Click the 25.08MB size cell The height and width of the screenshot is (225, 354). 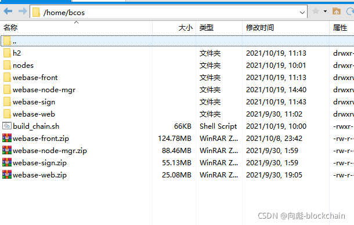point(176,175)
